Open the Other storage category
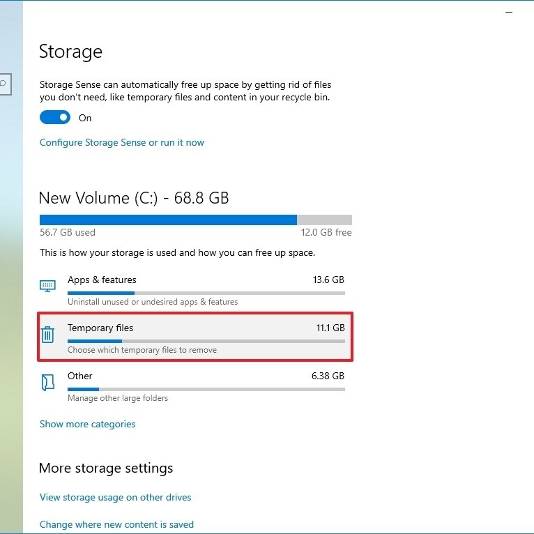The width and height of the screenshot is (534, 534). (x=195, y=386)
